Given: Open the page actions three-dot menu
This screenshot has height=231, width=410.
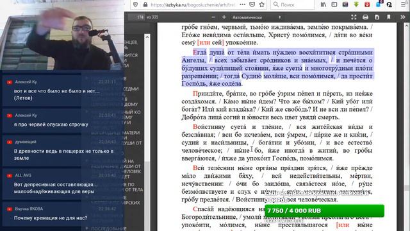Looking at the screenshot, I should [x=242, y=4].
